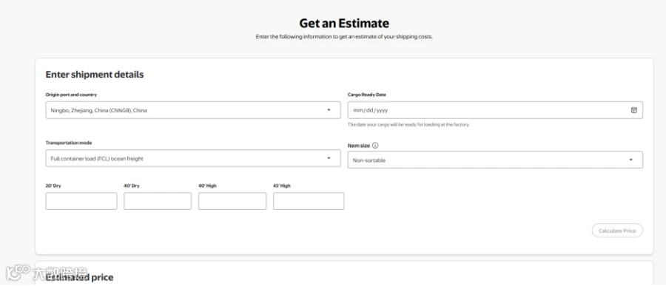Click the 40' High label
The image size is (666, 286).
207,185
